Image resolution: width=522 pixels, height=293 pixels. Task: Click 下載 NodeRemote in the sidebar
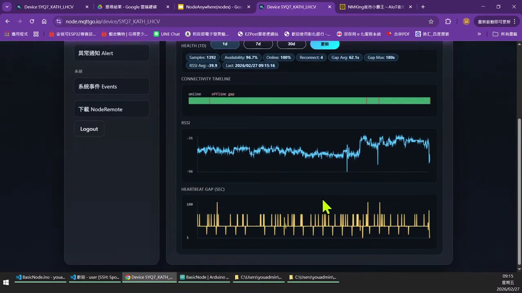112,109
